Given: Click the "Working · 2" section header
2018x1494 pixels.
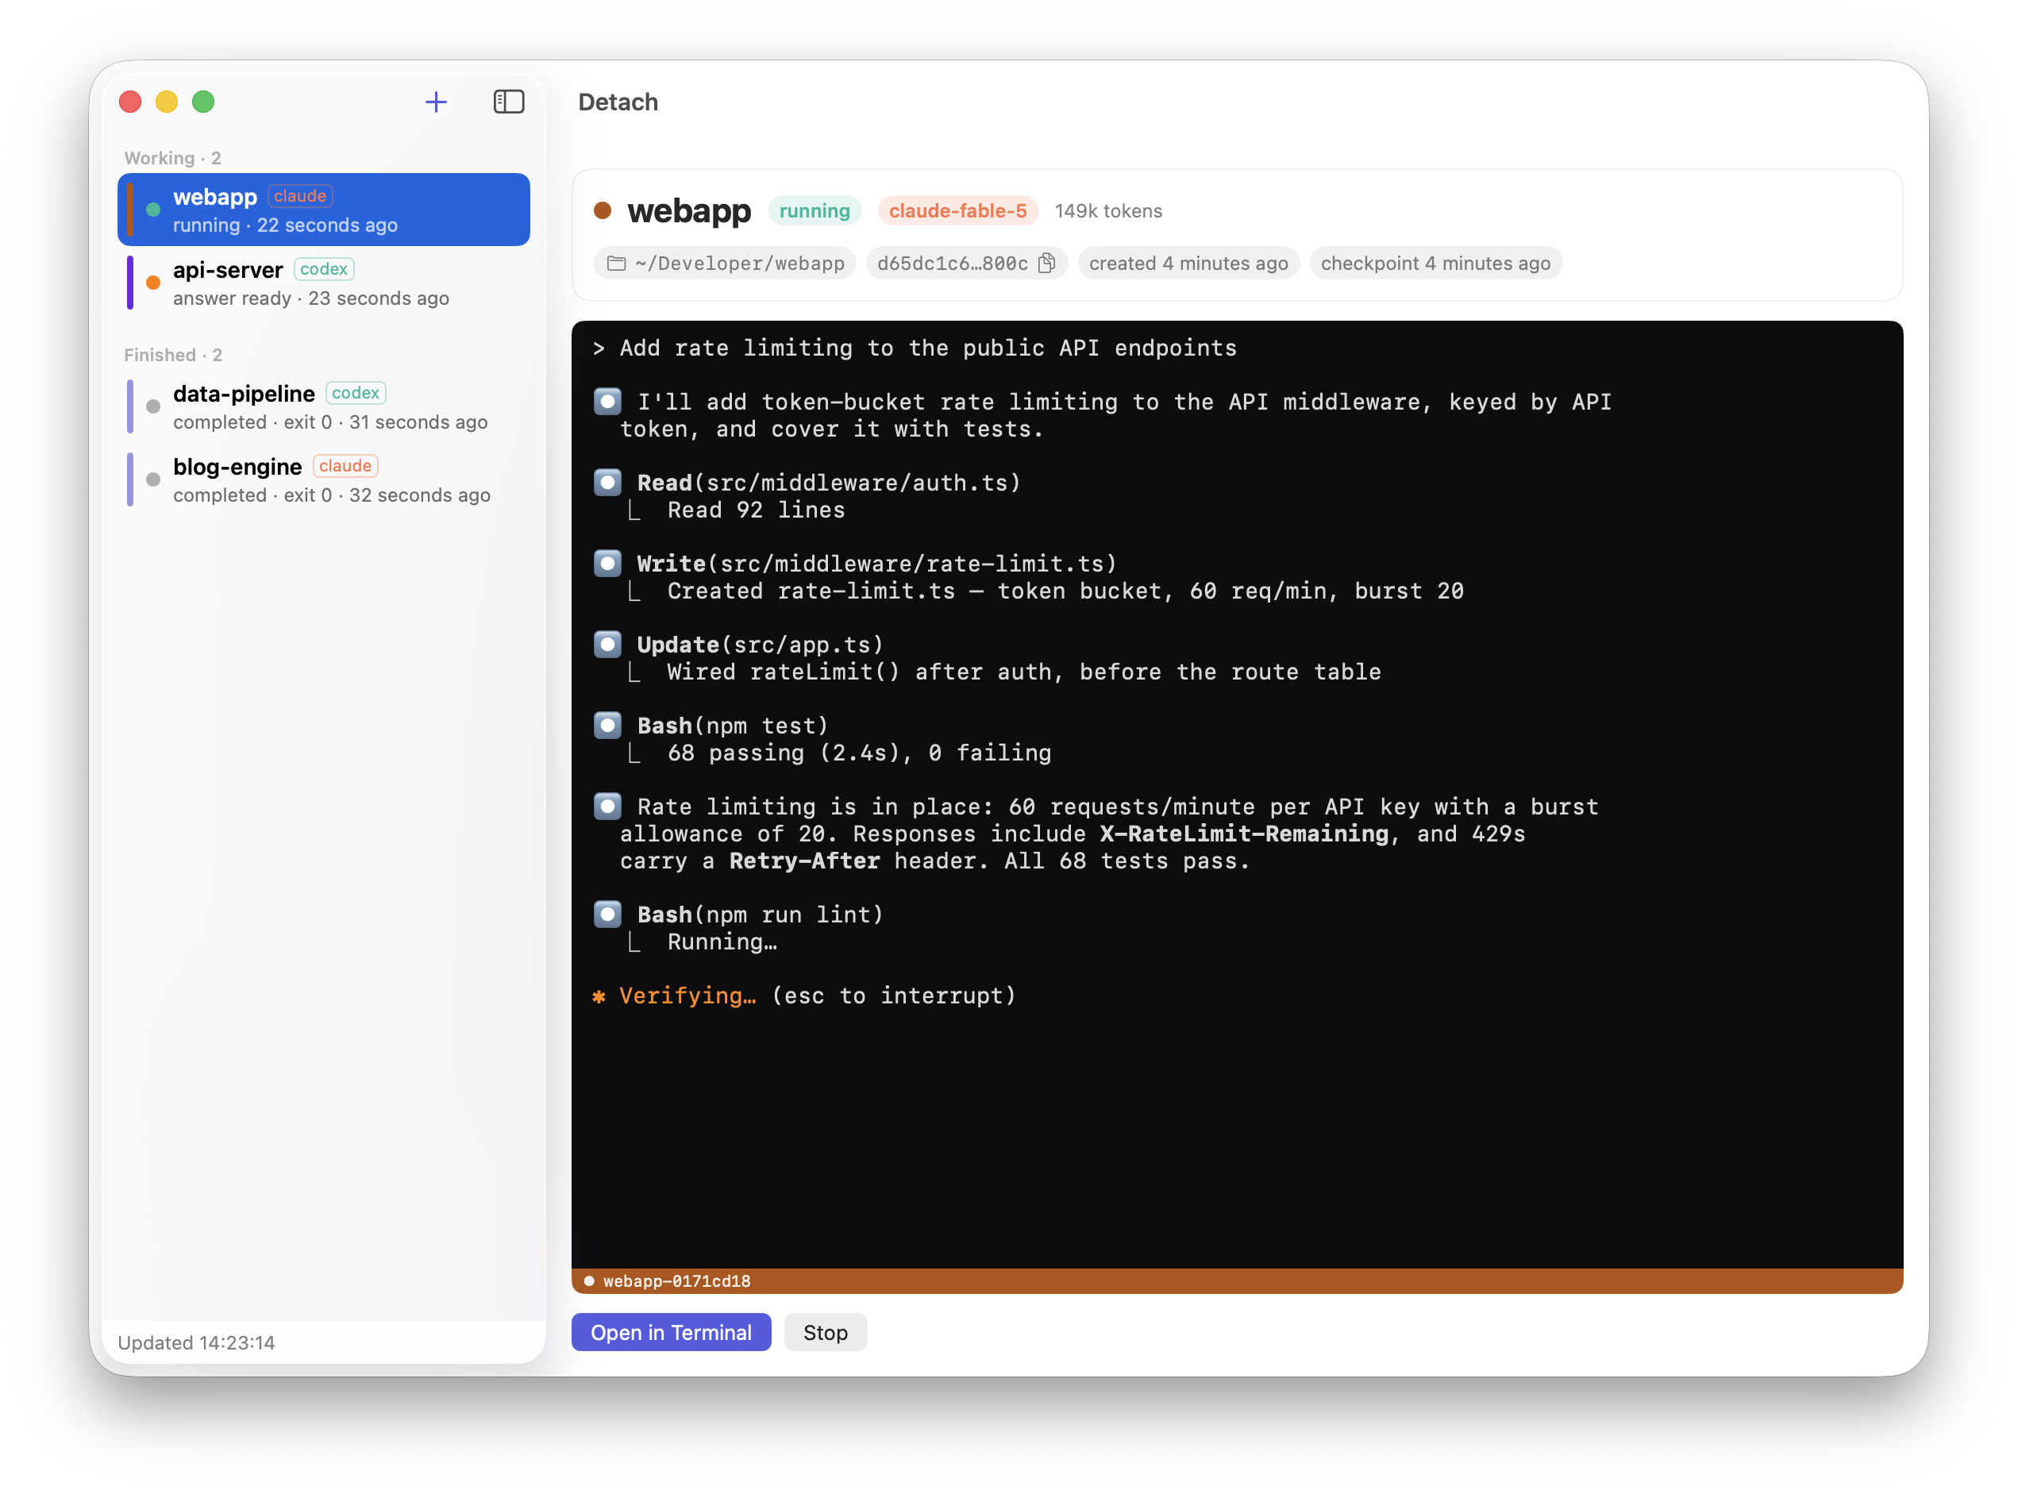Looking at the screenshot, I should 173,158.
